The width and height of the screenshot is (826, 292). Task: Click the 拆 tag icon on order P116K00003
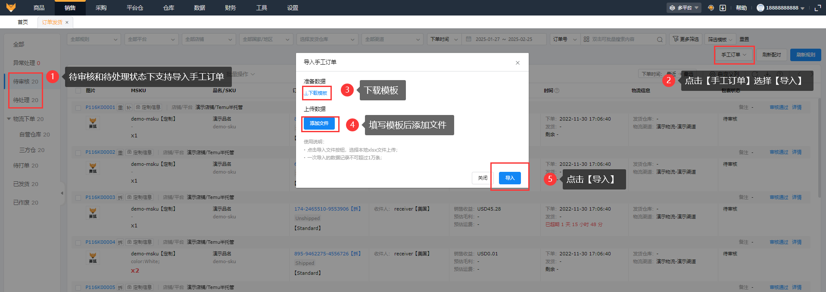pyautogui.click(x=120, y=197)
